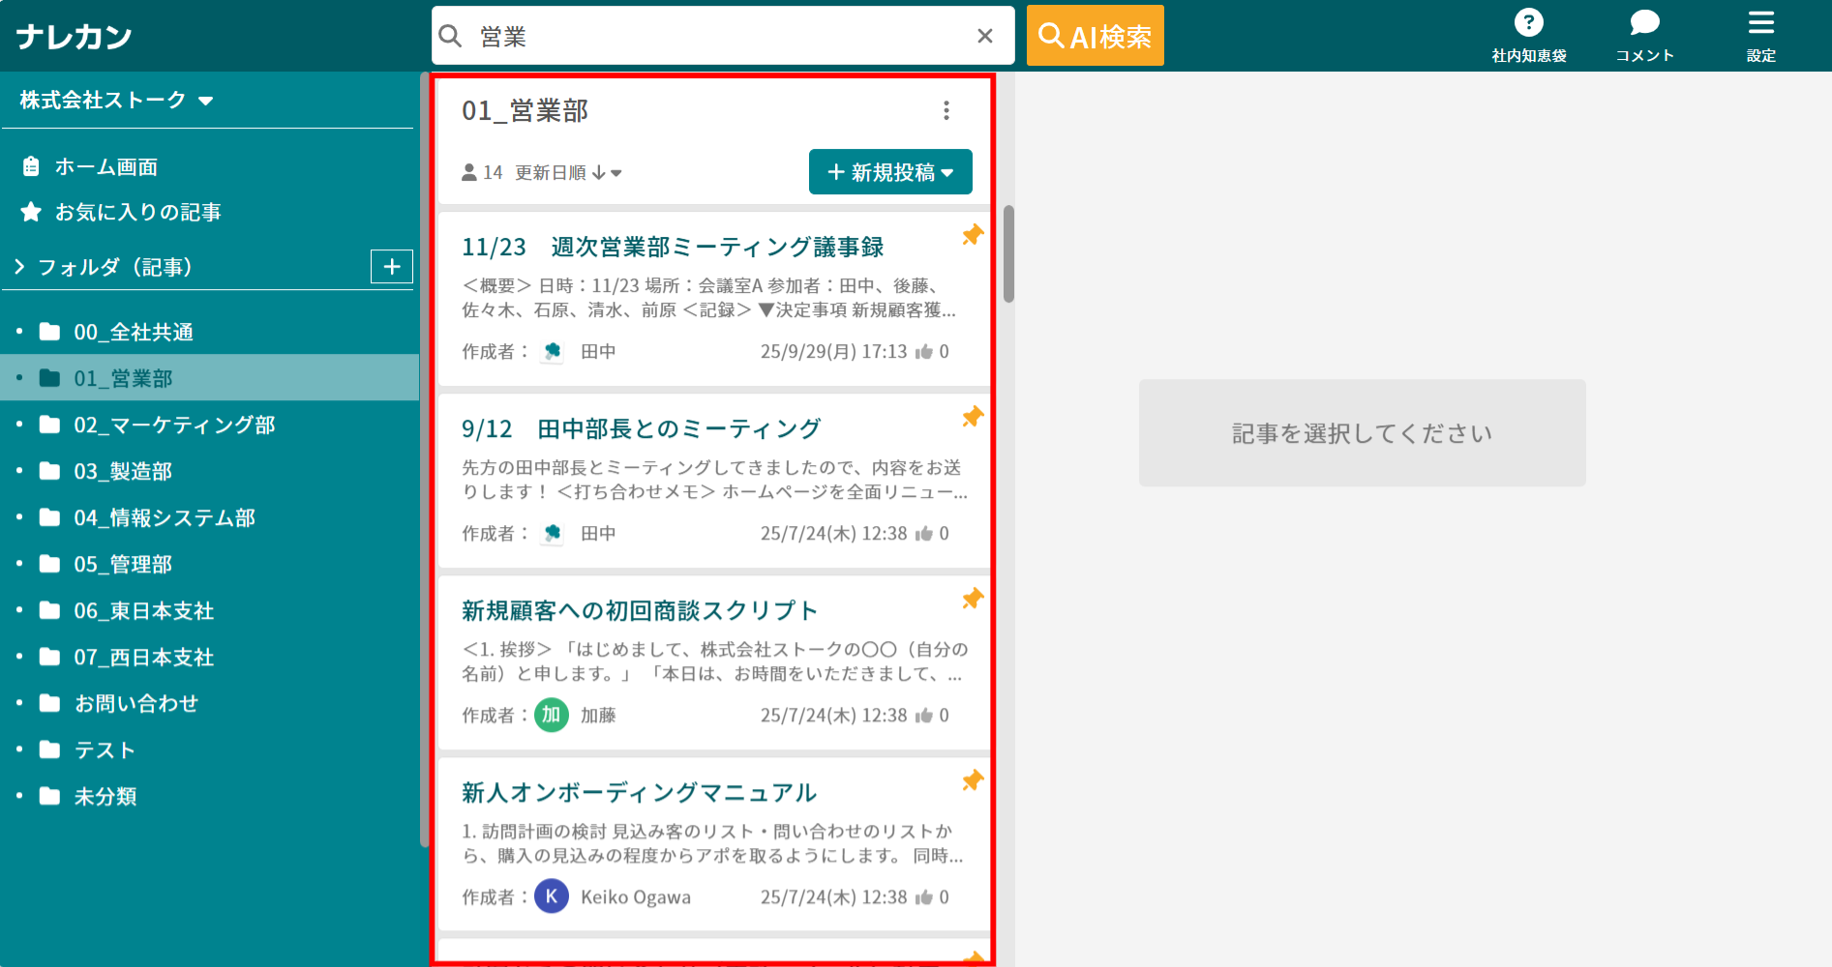Open the コメント panel icon
Viewport: 1832px width, 967px height.
(x=1643, y=24)
